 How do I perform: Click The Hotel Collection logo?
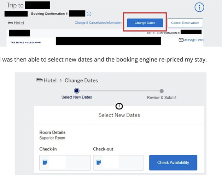coord(25,42)
